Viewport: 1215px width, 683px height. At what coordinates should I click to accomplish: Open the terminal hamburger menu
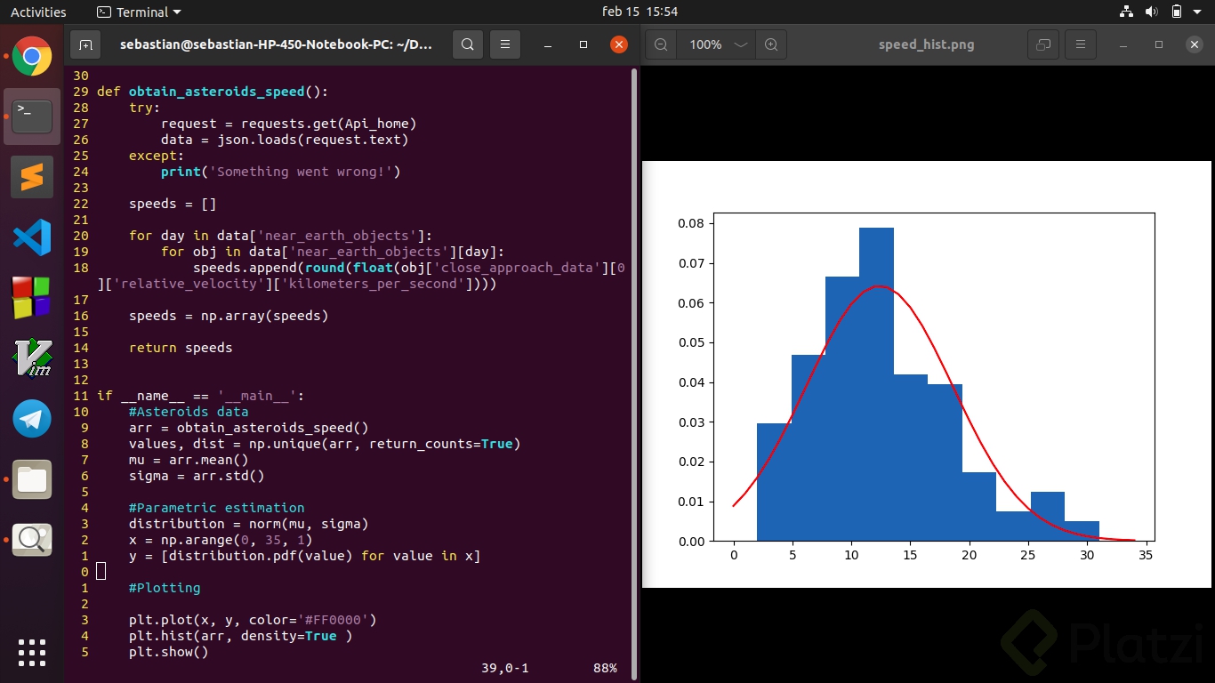point(505,44)
